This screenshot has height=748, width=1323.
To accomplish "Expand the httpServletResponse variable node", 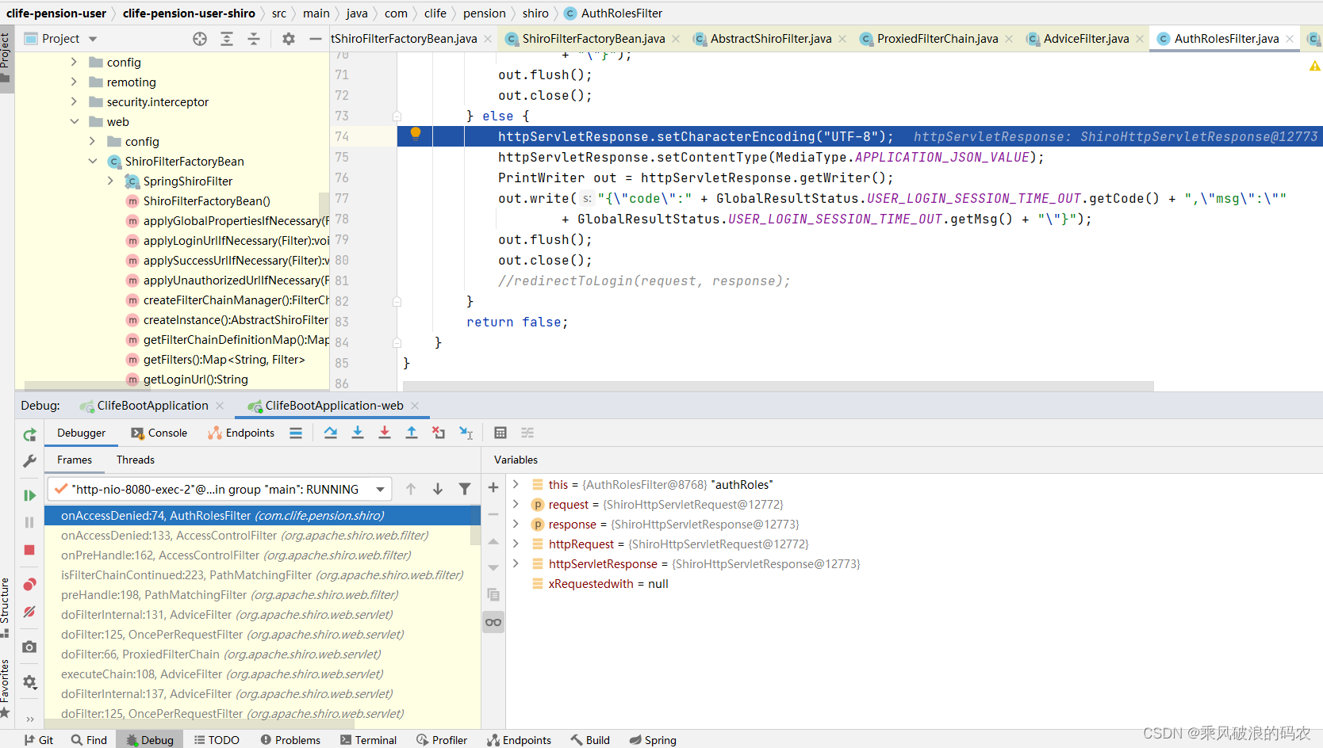I will coord(516,563).
